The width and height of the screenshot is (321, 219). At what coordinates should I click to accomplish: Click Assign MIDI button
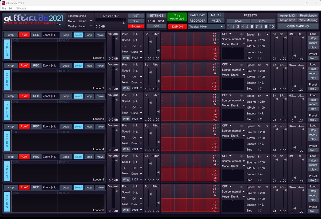[x=288, y=16]
